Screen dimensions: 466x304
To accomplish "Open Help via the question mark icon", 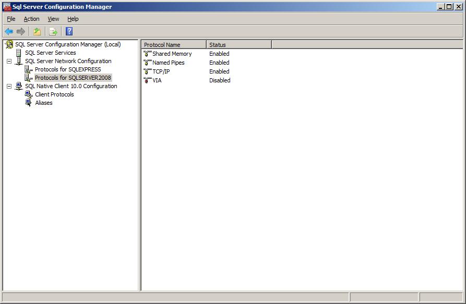I will coord(69,31).
